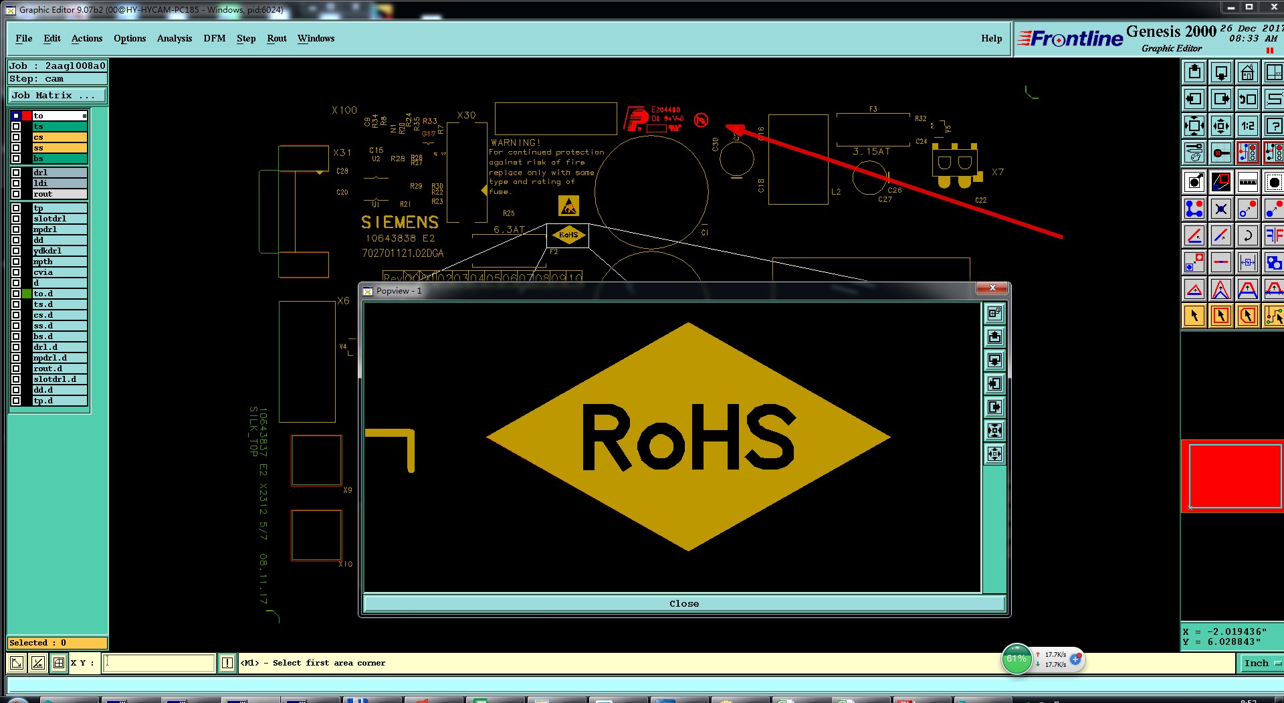Click the 1:2 zoom ratio icon
Image resolution: width=1284 pixels, height=703 pixels.
point(1248,126)
